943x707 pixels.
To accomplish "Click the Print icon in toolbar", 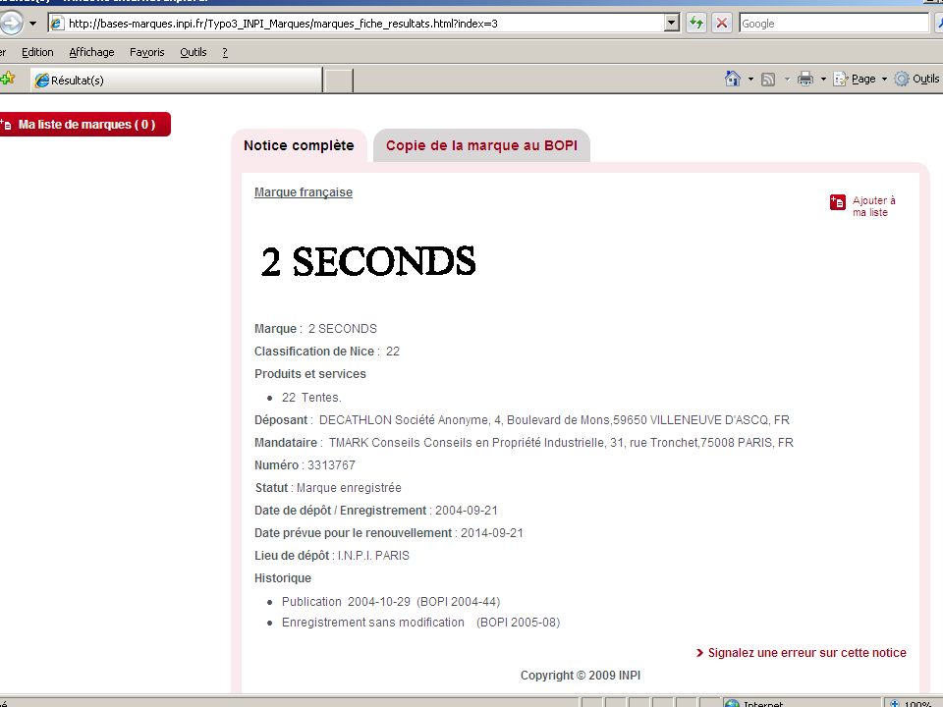I will pyautogui.click(x=805, y=79).
